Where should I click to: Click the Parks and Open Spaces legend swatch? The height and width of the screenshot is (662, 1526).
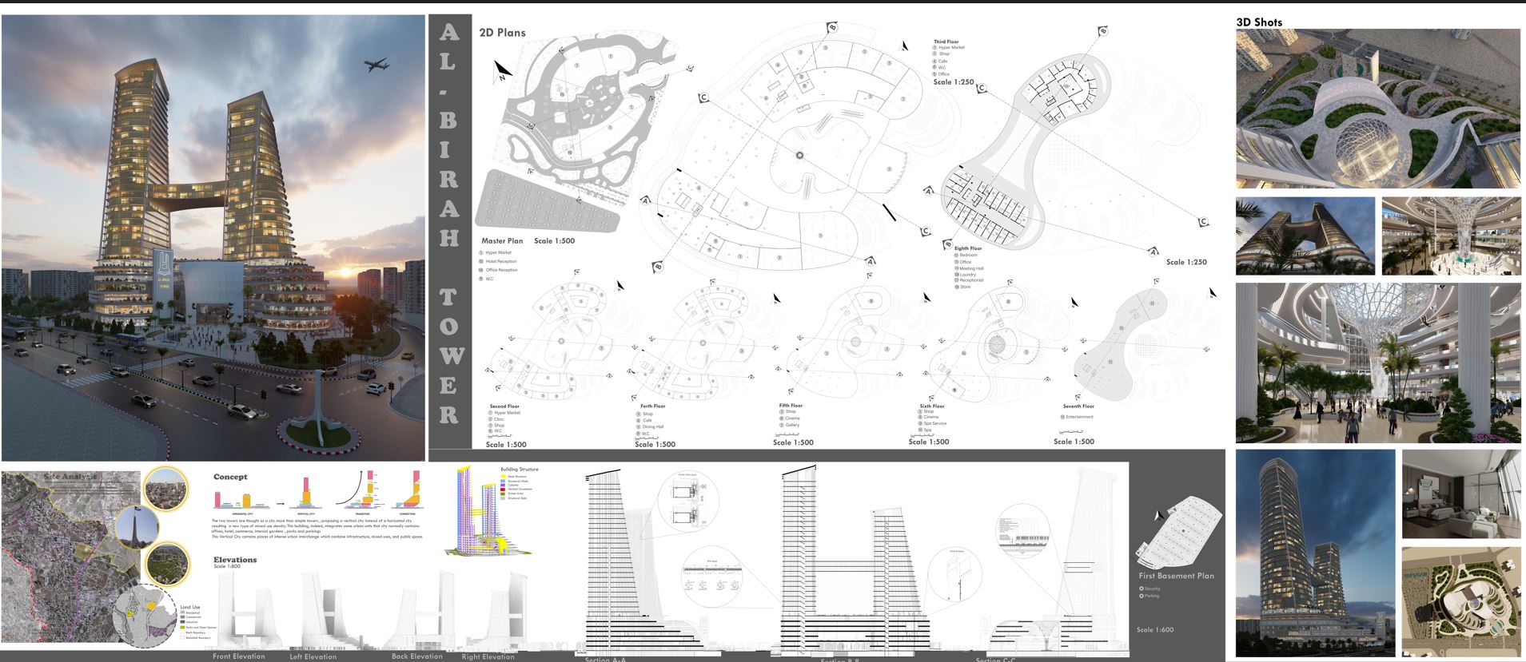pyautogui.click(x=183, y=628)
